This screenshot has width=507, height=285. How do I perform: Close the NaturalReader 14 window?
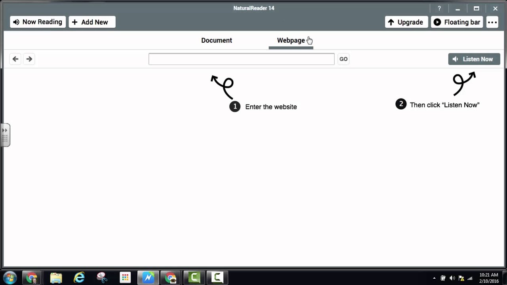pos(495,8)
